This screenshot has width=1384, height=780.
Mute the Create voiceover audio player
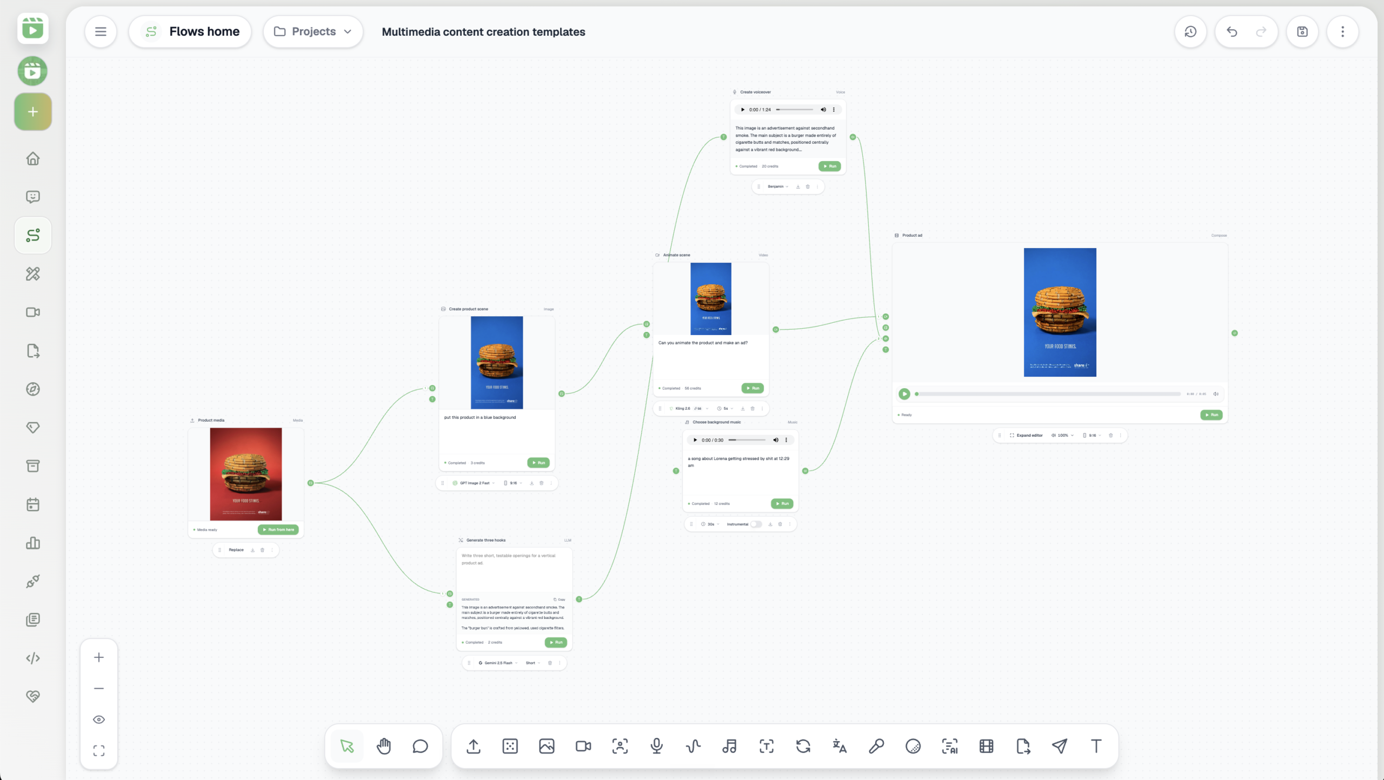(823, 110)
